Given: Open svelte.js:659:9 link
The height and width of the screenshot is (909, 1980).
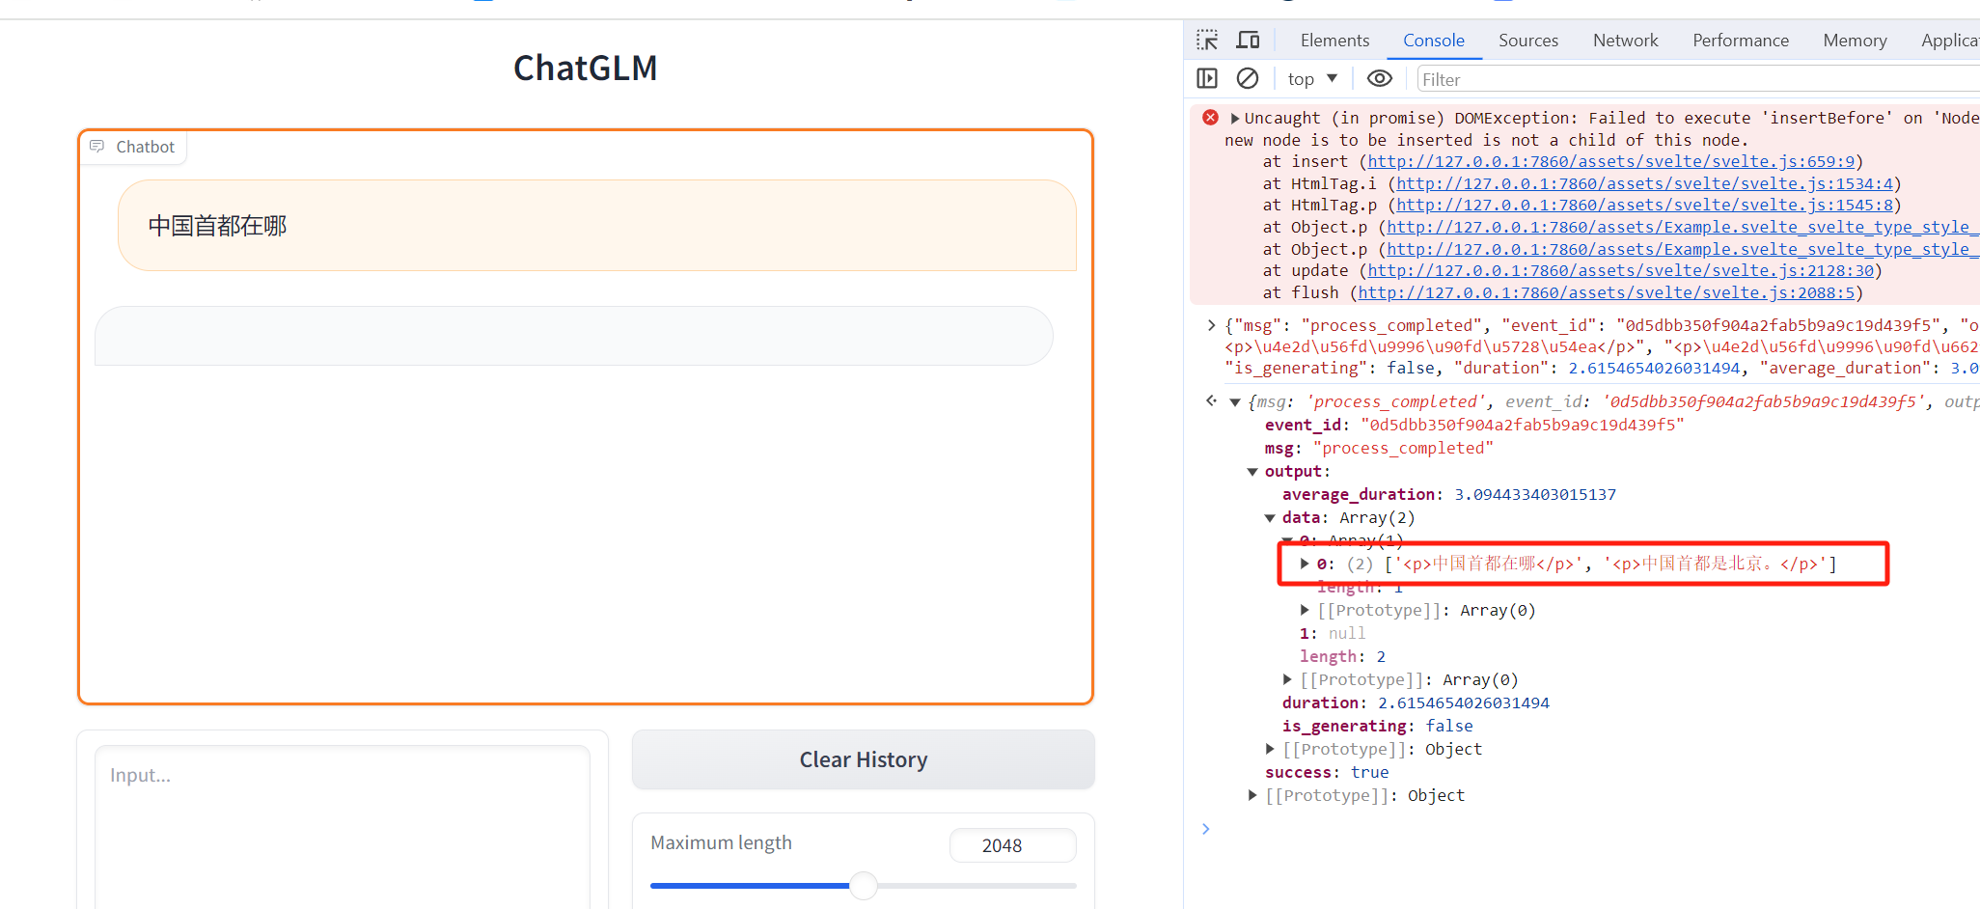Looking at the screenshot, I should coord(1611,161).
